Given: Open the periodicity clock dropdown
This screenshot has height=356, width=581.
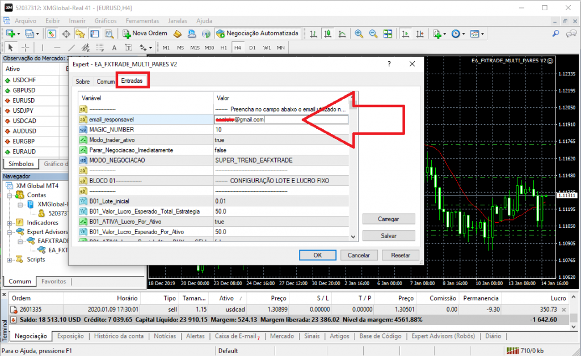Looking at the screenshot, I should [458, 33].
